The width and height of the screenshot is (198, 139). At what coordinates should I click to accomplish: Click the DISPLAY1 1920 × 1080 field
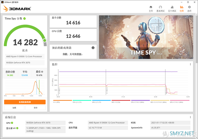45,129
